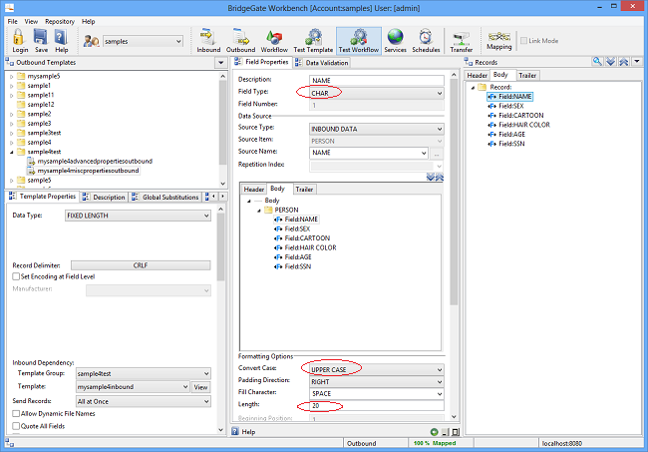Select Field:HAIR COLOR in Records tree
The height and width of the screenshot is (452, 648).
coord(524,125)
